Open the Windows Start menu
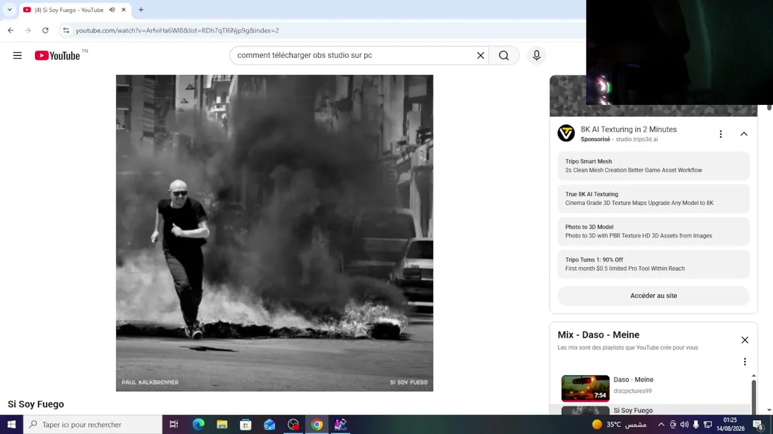 point(11,424)
